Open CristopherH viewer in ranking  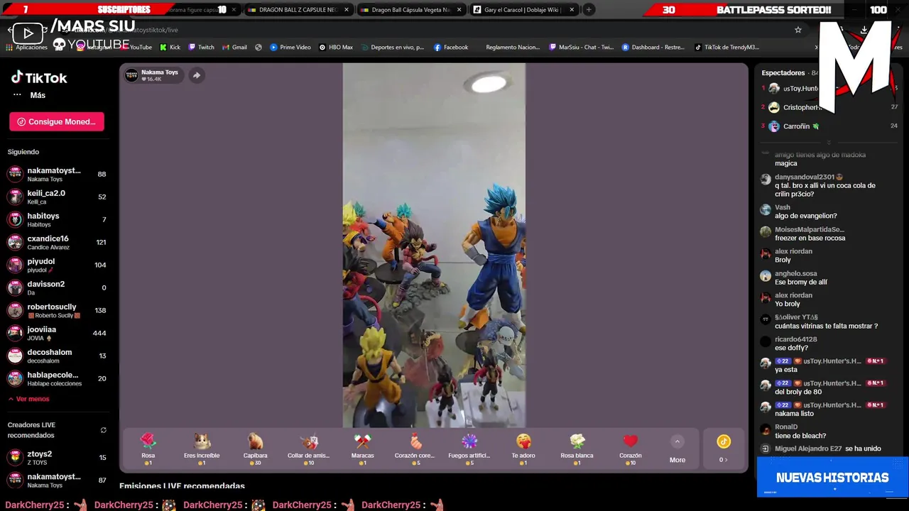click(x=802, y=107)
